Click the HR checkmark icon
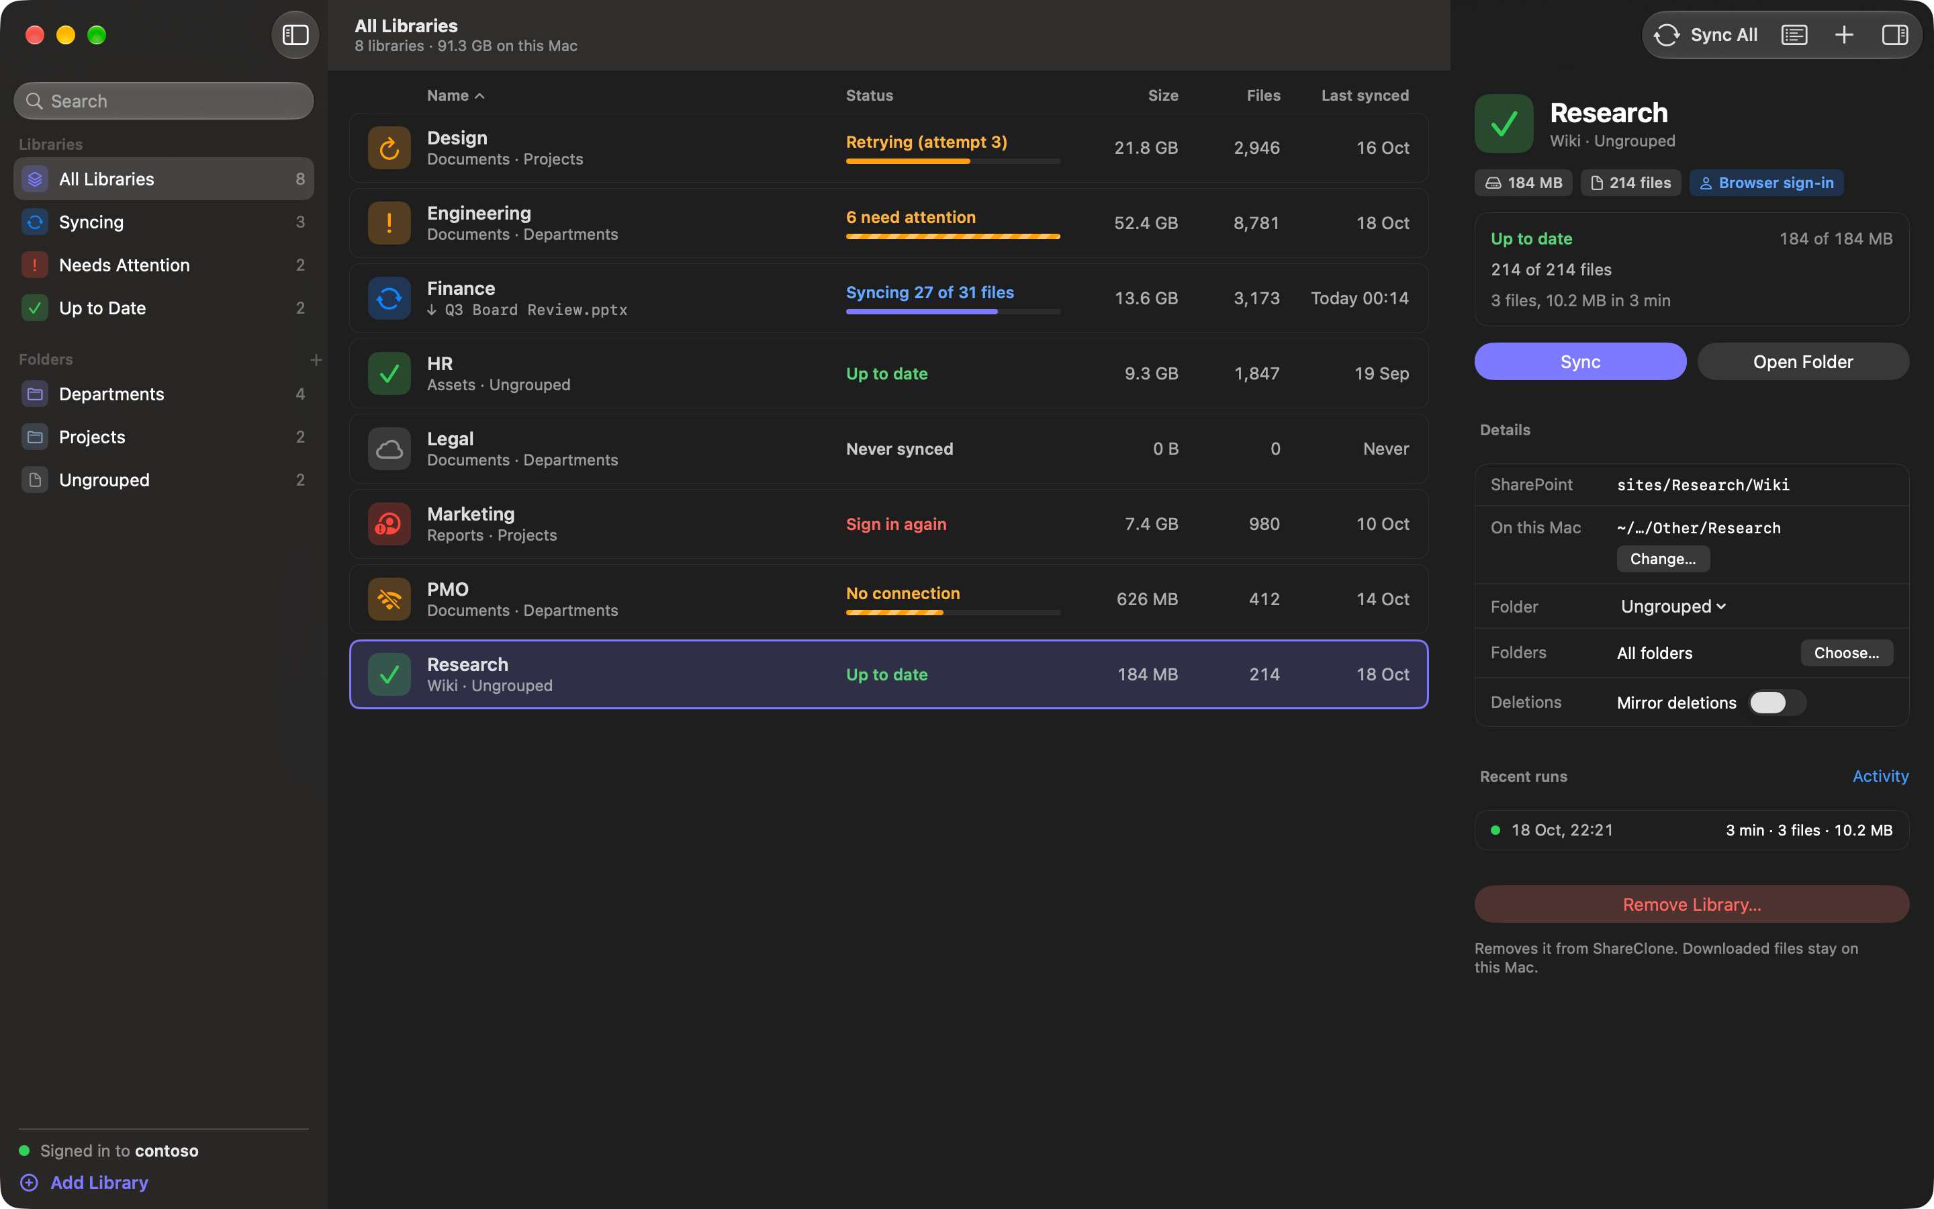The width and height of the screenshot is (1934, 1209). tap(389, 373)
